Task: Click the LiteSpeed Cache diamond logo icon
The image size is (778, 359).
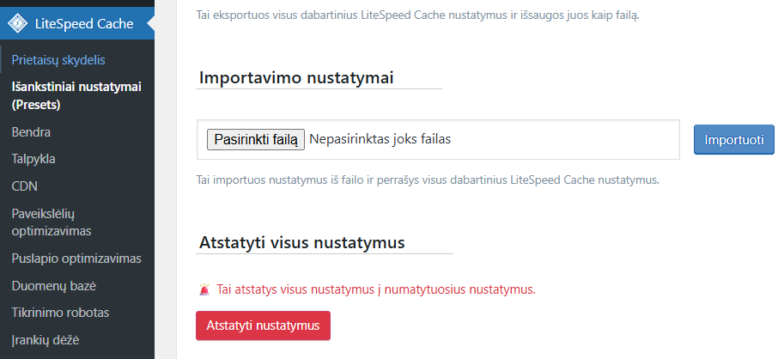Action: pos(17,23)
